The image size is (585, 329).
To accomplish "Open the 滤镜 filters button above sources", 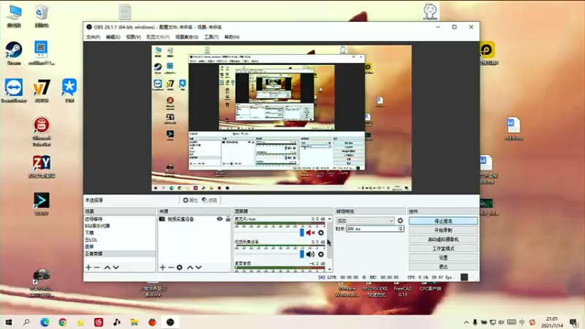I will (209, 200).
